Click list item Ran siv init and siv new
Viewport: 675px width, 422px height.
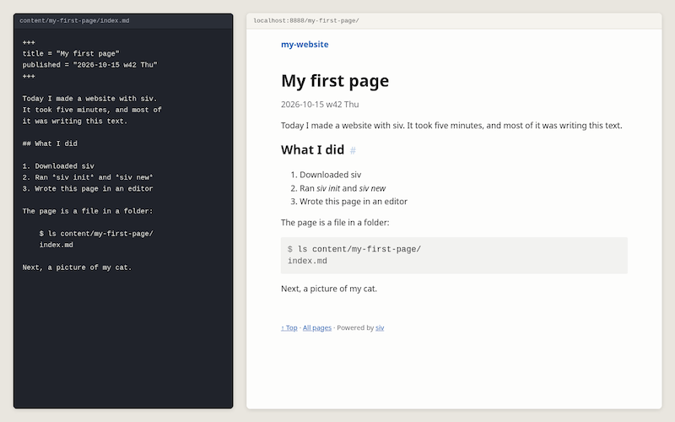tap(343, 188)
